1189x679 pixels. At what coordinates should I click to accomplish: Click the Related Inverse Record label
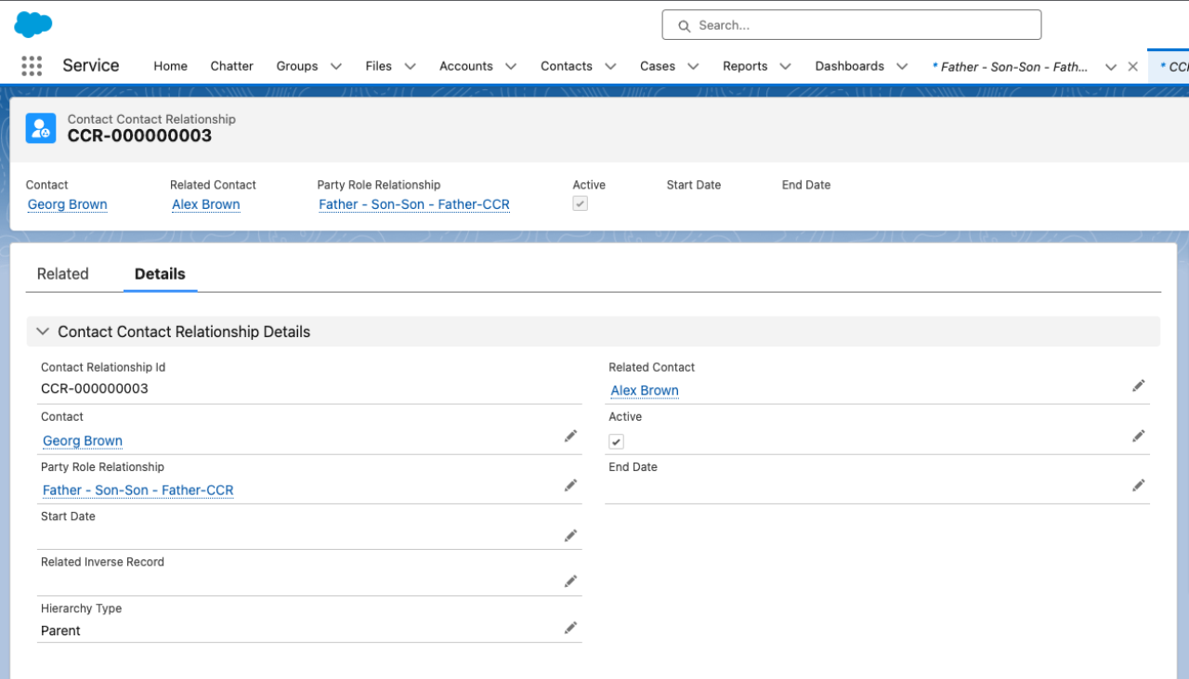pos(102,562)
